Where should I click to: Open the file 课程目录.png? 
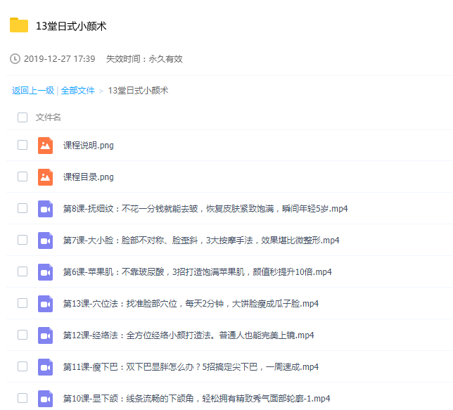pos(89,177)
